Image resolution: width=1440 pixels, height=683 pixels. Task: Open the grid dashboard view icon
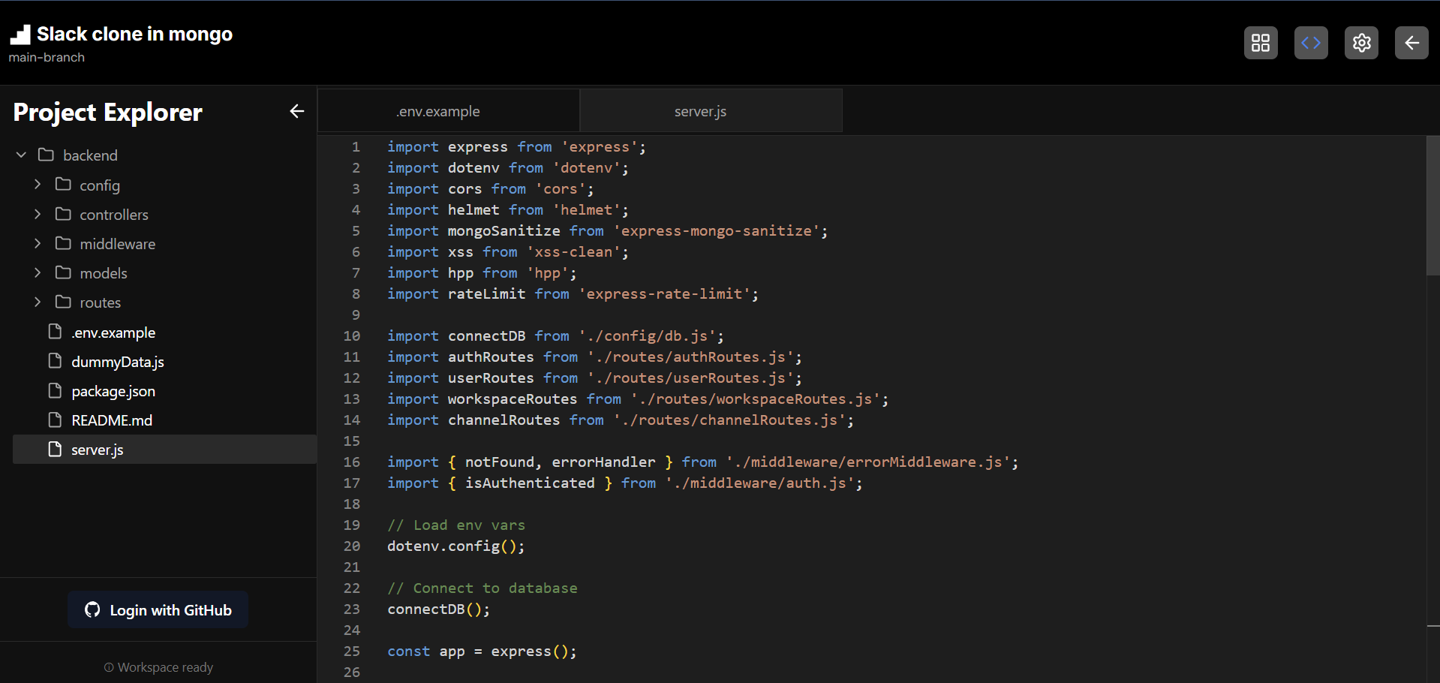(1261, 43)
